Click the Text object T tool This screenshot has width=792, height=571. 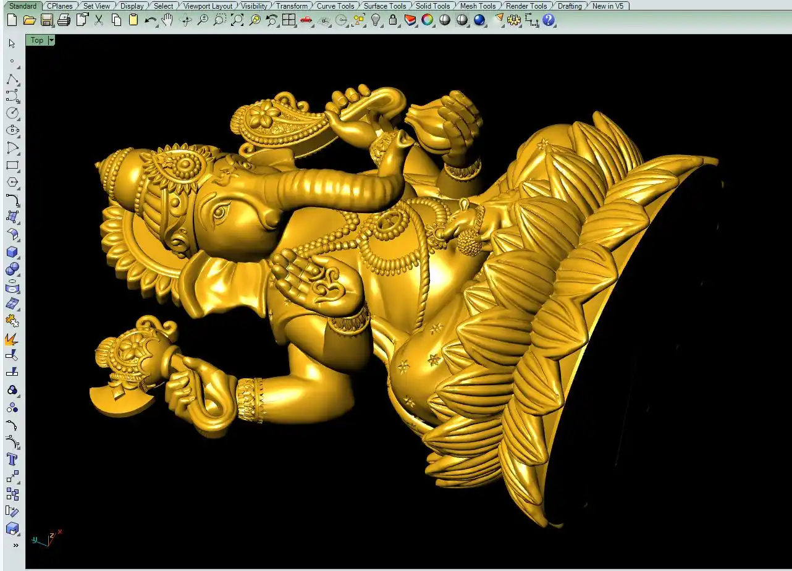point(12,459)
